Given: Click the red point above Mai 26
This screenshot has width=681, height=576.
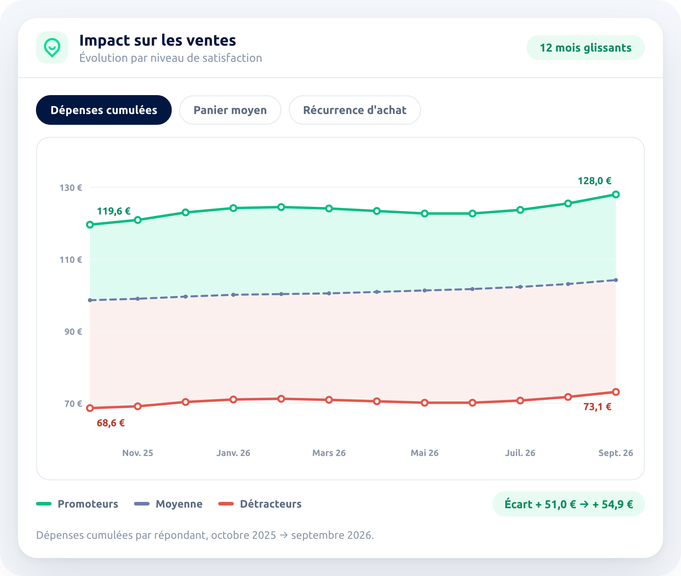Looking at the screenshot, I should point(424,403).
